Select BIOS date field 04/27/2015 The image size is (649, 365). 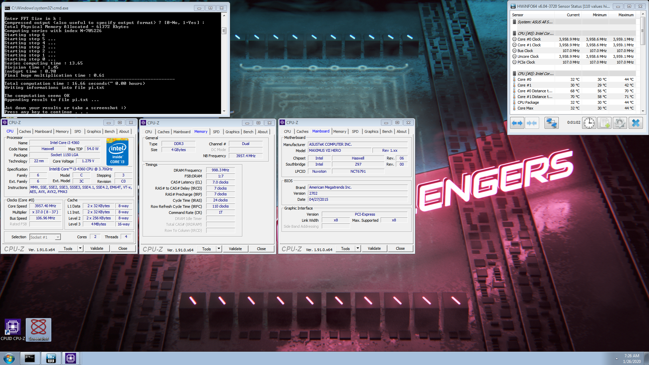point(358,199)
